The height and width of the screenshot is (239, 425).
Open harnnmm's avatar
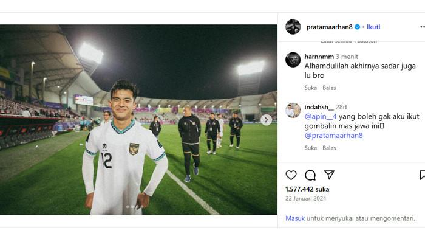point(293,60)
